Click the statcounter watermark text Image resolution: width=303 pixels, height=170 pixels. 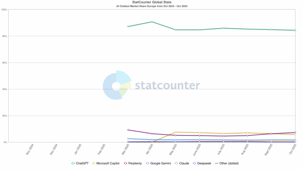(167, 85)
